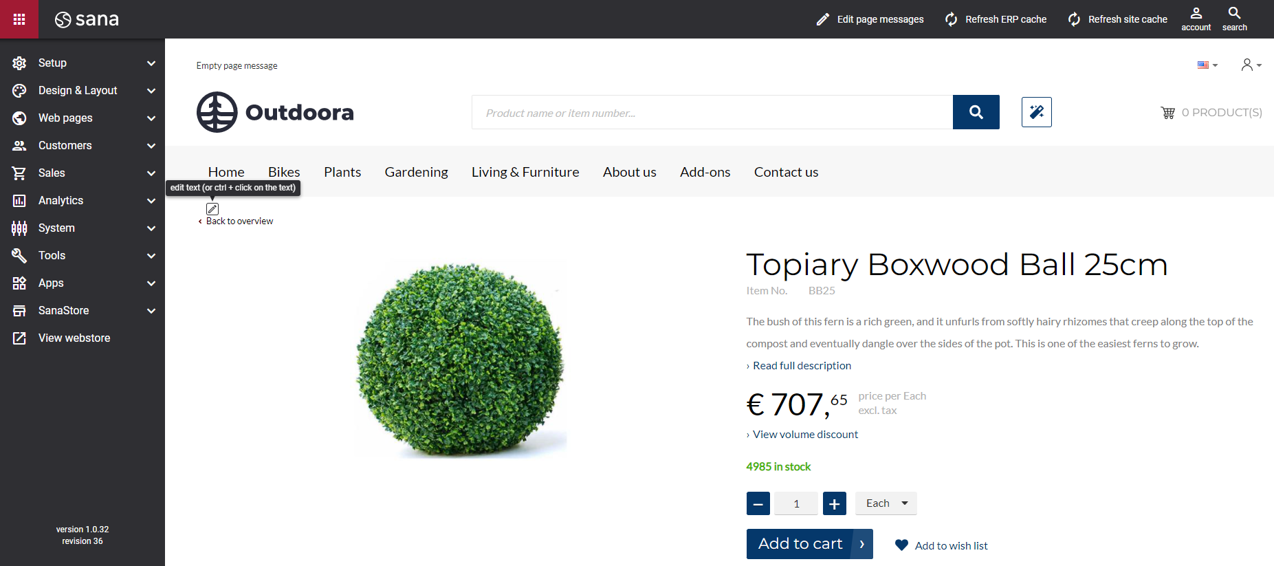Click the Outdoora logo
1274x566 pixels.
click(275, 112)
